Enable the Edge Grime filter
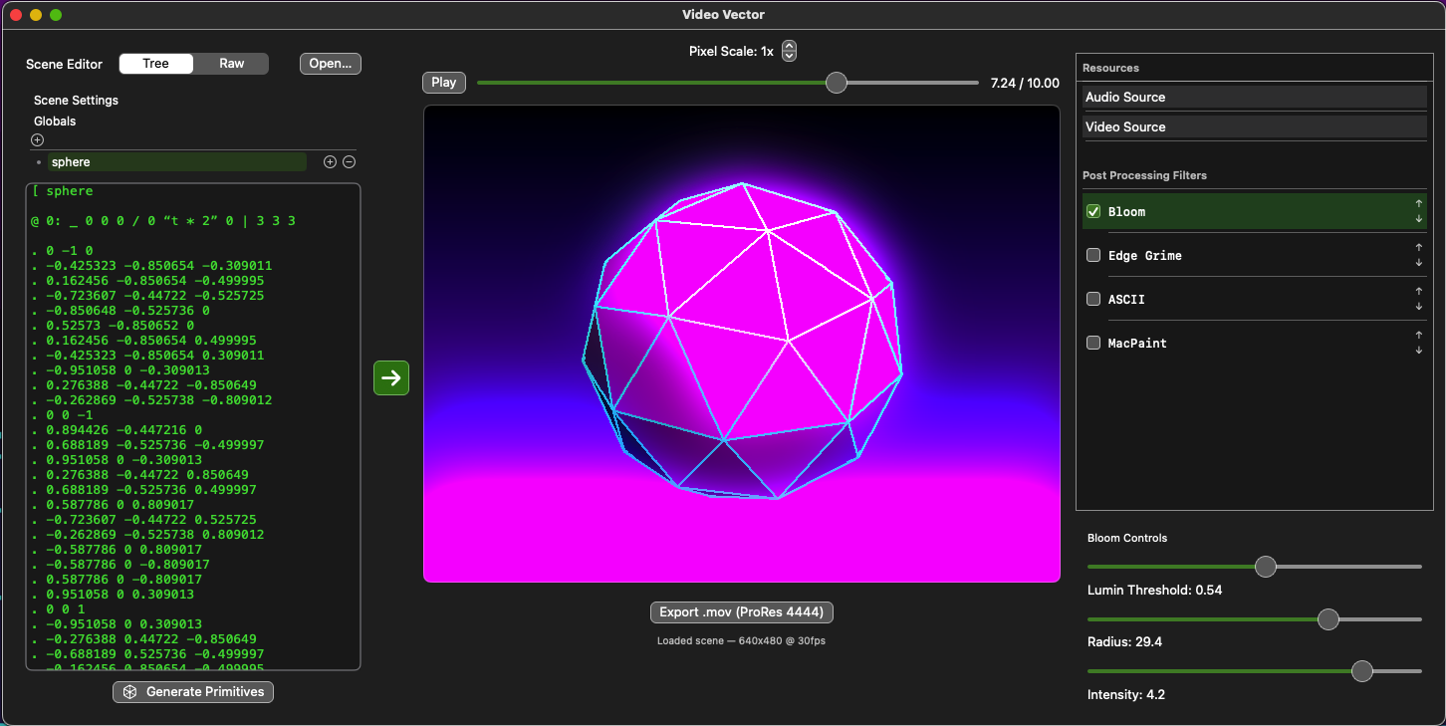1446x726 pixels. coord(1093,255)
